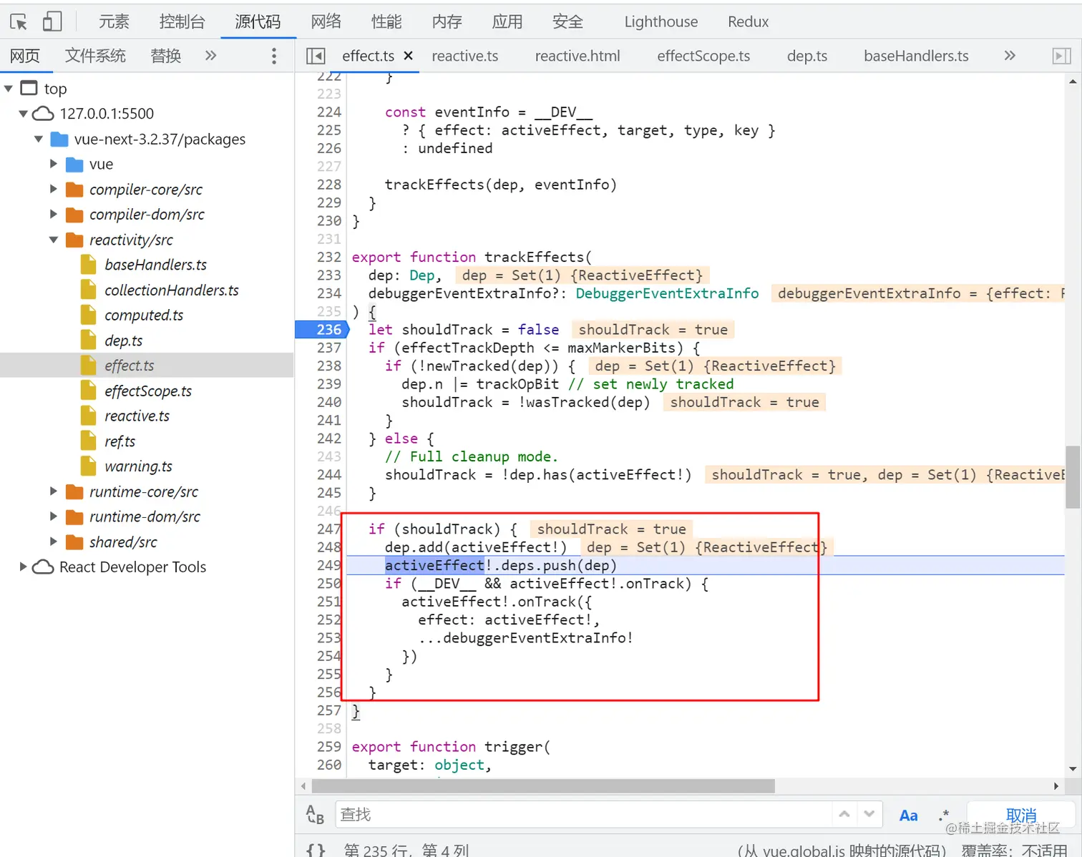Open the Redux panel tab
This screenshot has height=857, width=1082.
coord(748,21)
